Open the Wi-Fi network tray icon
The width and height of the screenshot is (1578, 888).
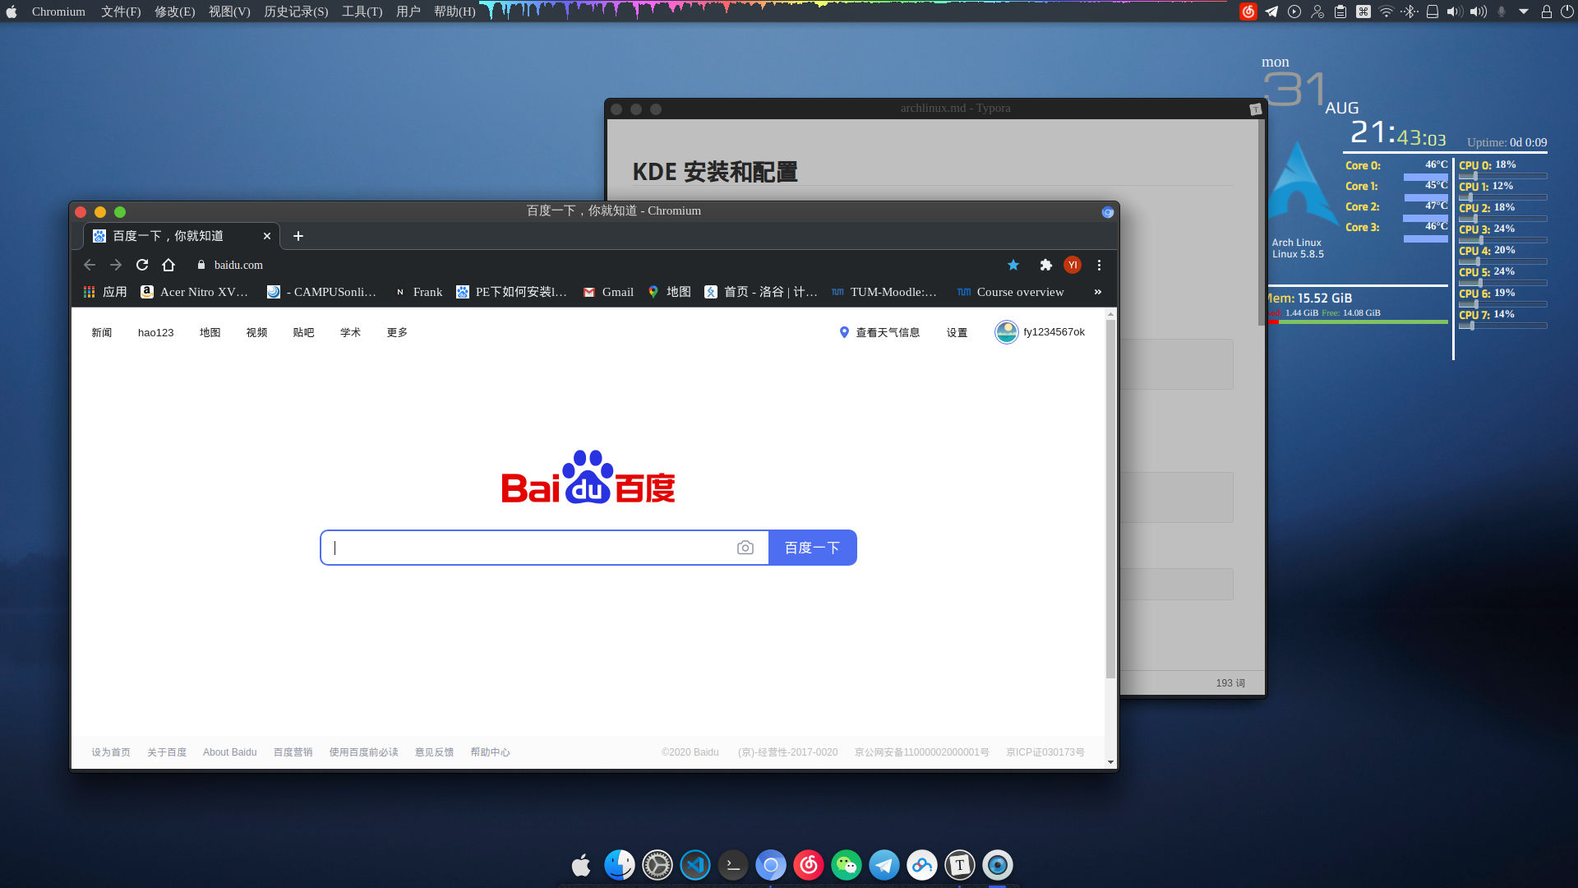point(1387,12)
